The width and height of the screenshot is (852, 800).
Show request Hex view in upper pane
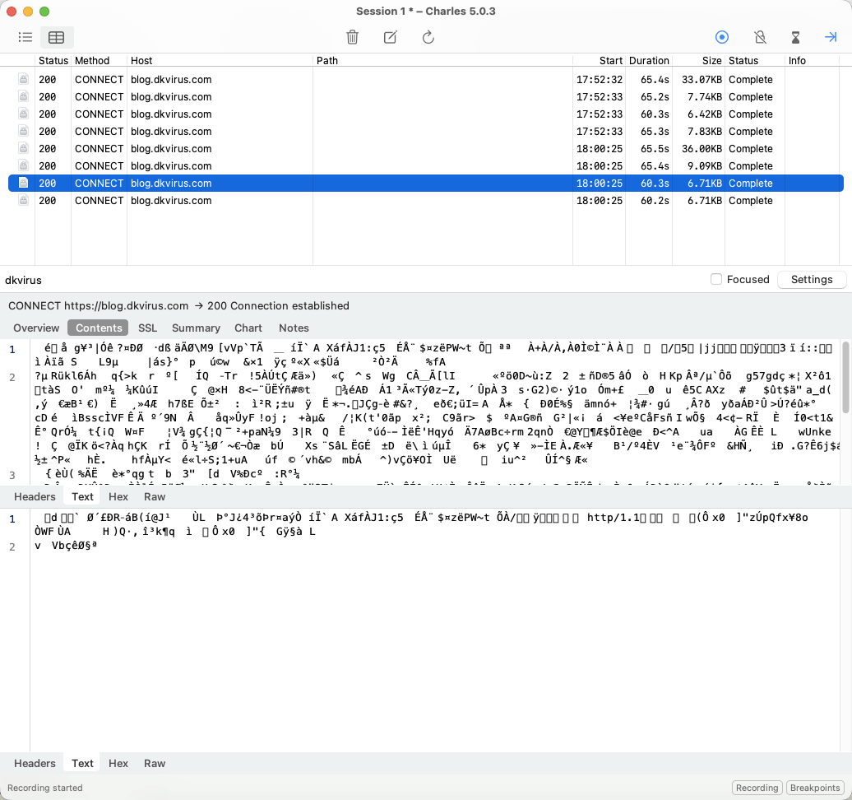118,496
